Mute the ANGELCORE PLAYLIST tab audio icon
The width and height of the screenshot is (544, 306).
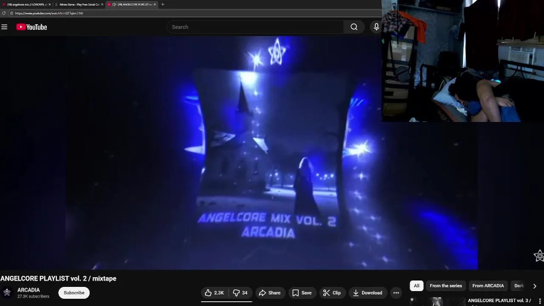[x=114, y=4]
